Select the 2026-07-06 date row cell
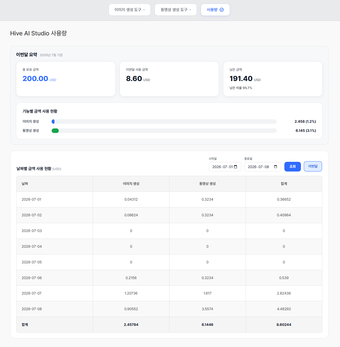 [x=54, y=278]
